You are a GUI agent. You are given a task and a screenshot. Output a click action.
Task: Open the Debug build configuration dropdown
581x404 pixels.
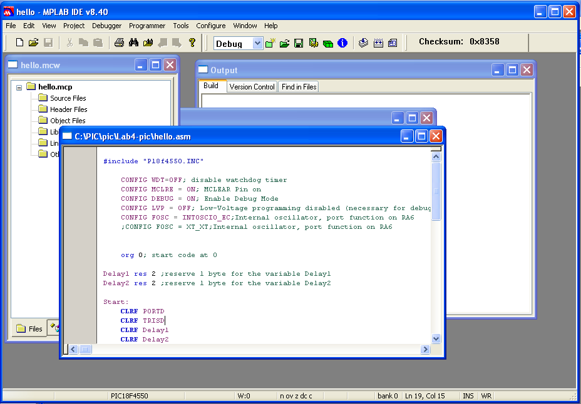tap(257, 43)
